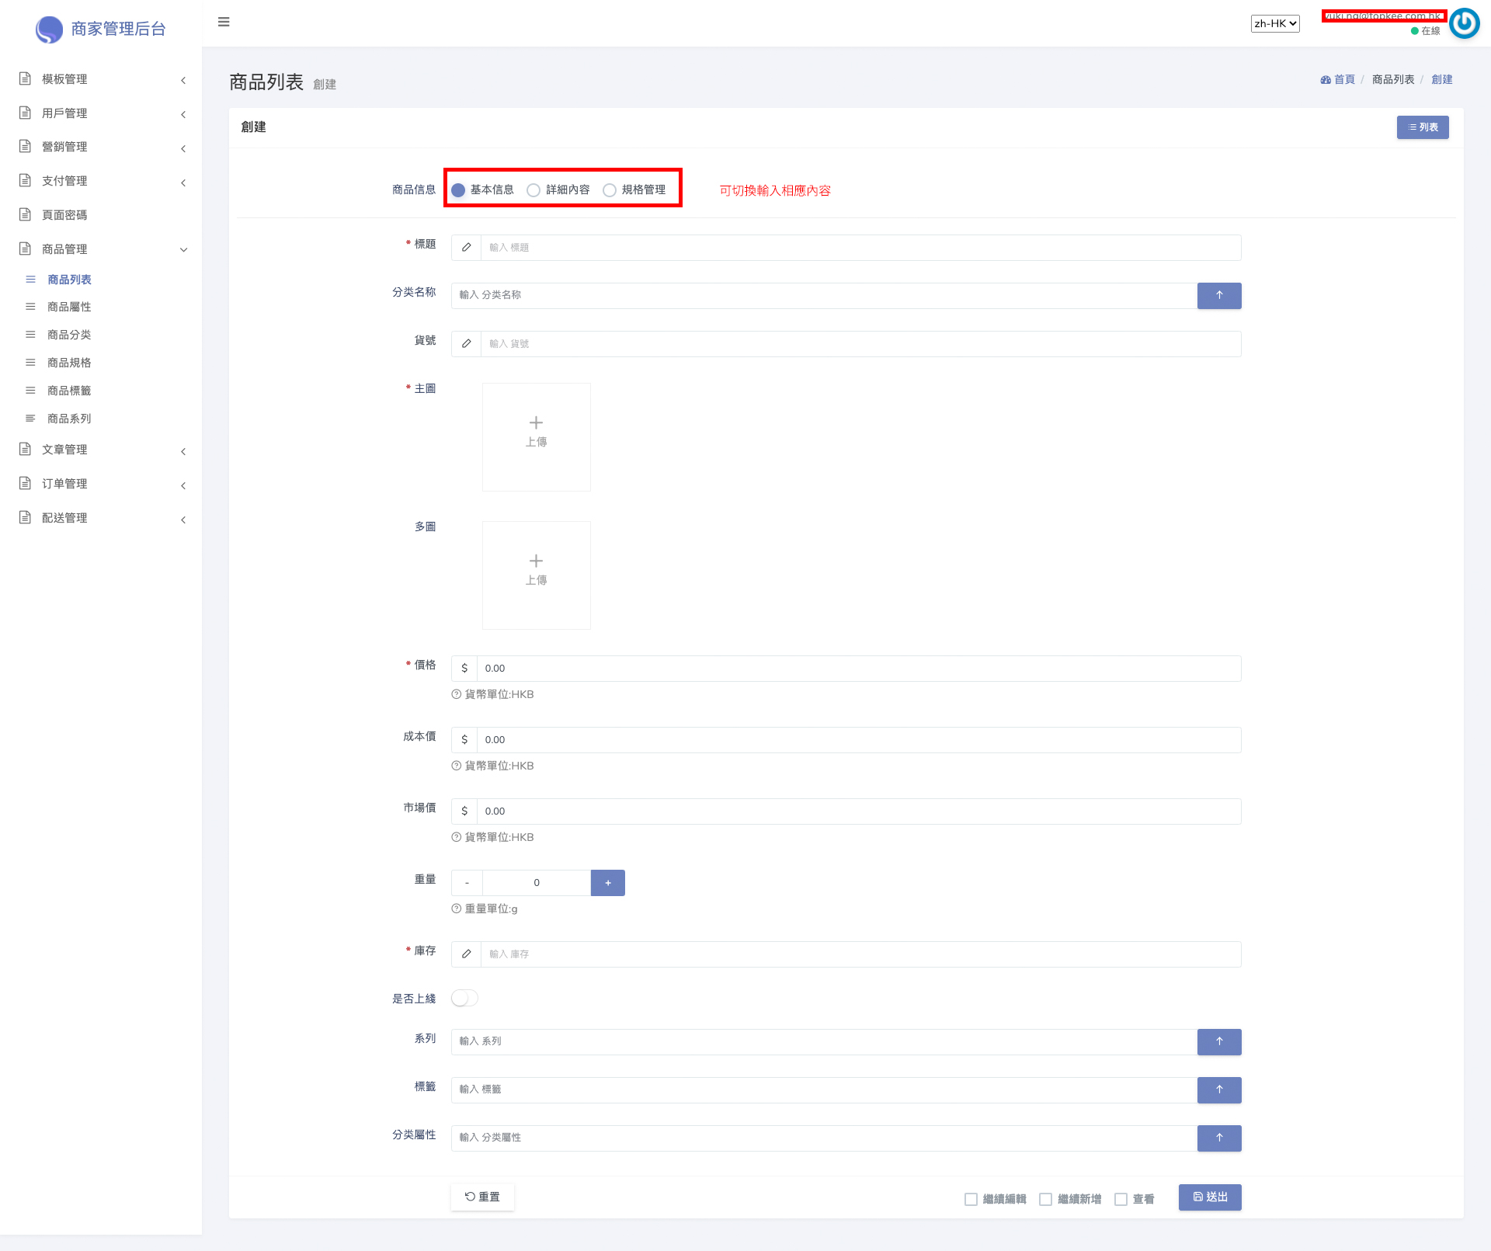This screenshot has width=1491, height=1251.
Task: Select the 詳細內容 radio option
Action: coord(533,190)
